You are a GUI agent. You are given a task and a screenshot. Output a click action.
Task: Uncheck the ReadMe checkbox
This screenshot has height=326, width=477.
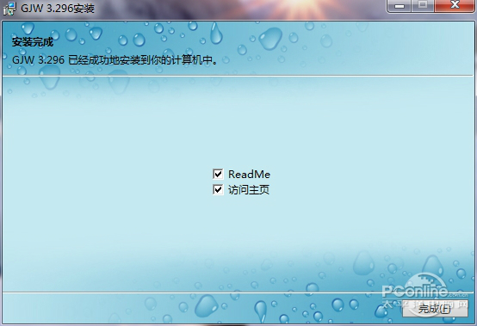(218, 174)
